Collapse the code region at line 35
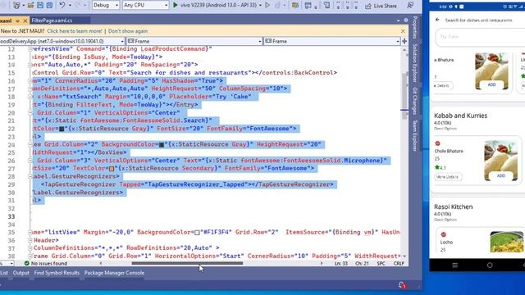Image resolution: width=525 pixels, height=295 pixels. (30, 232)
